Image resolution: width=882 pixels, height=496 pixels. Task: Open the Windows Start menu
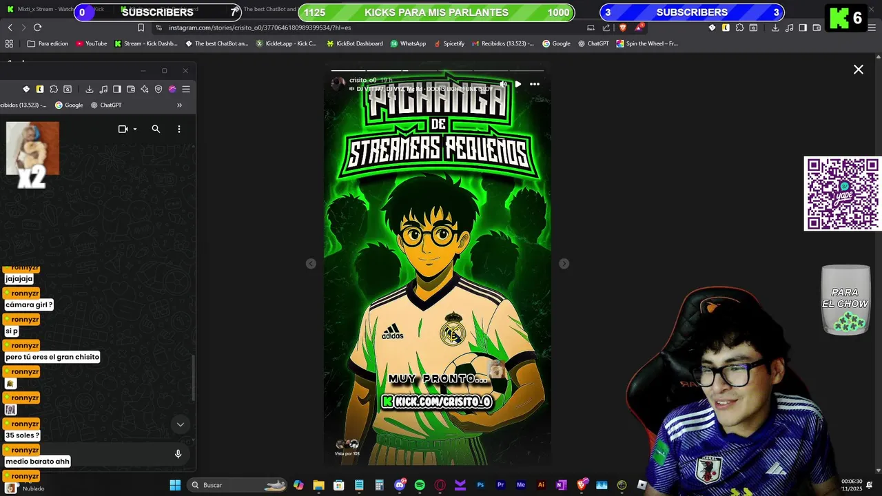[175, 485]
